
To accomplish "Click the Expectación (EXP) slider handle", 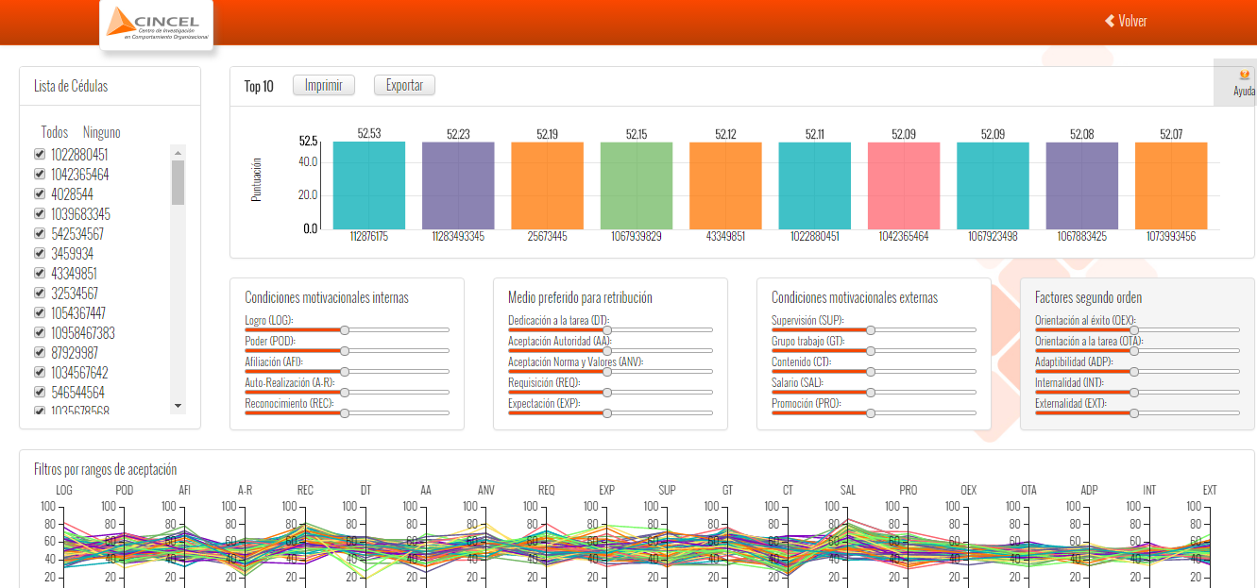I will click(x=607, y=413).
